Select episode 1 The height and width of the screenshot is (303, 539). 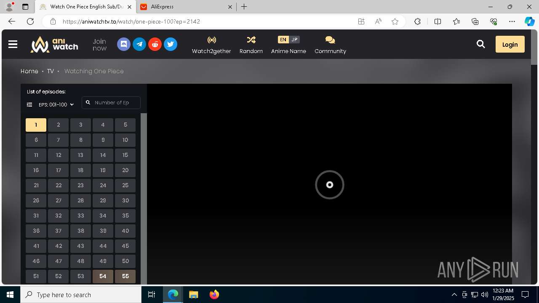pos(36,125)
